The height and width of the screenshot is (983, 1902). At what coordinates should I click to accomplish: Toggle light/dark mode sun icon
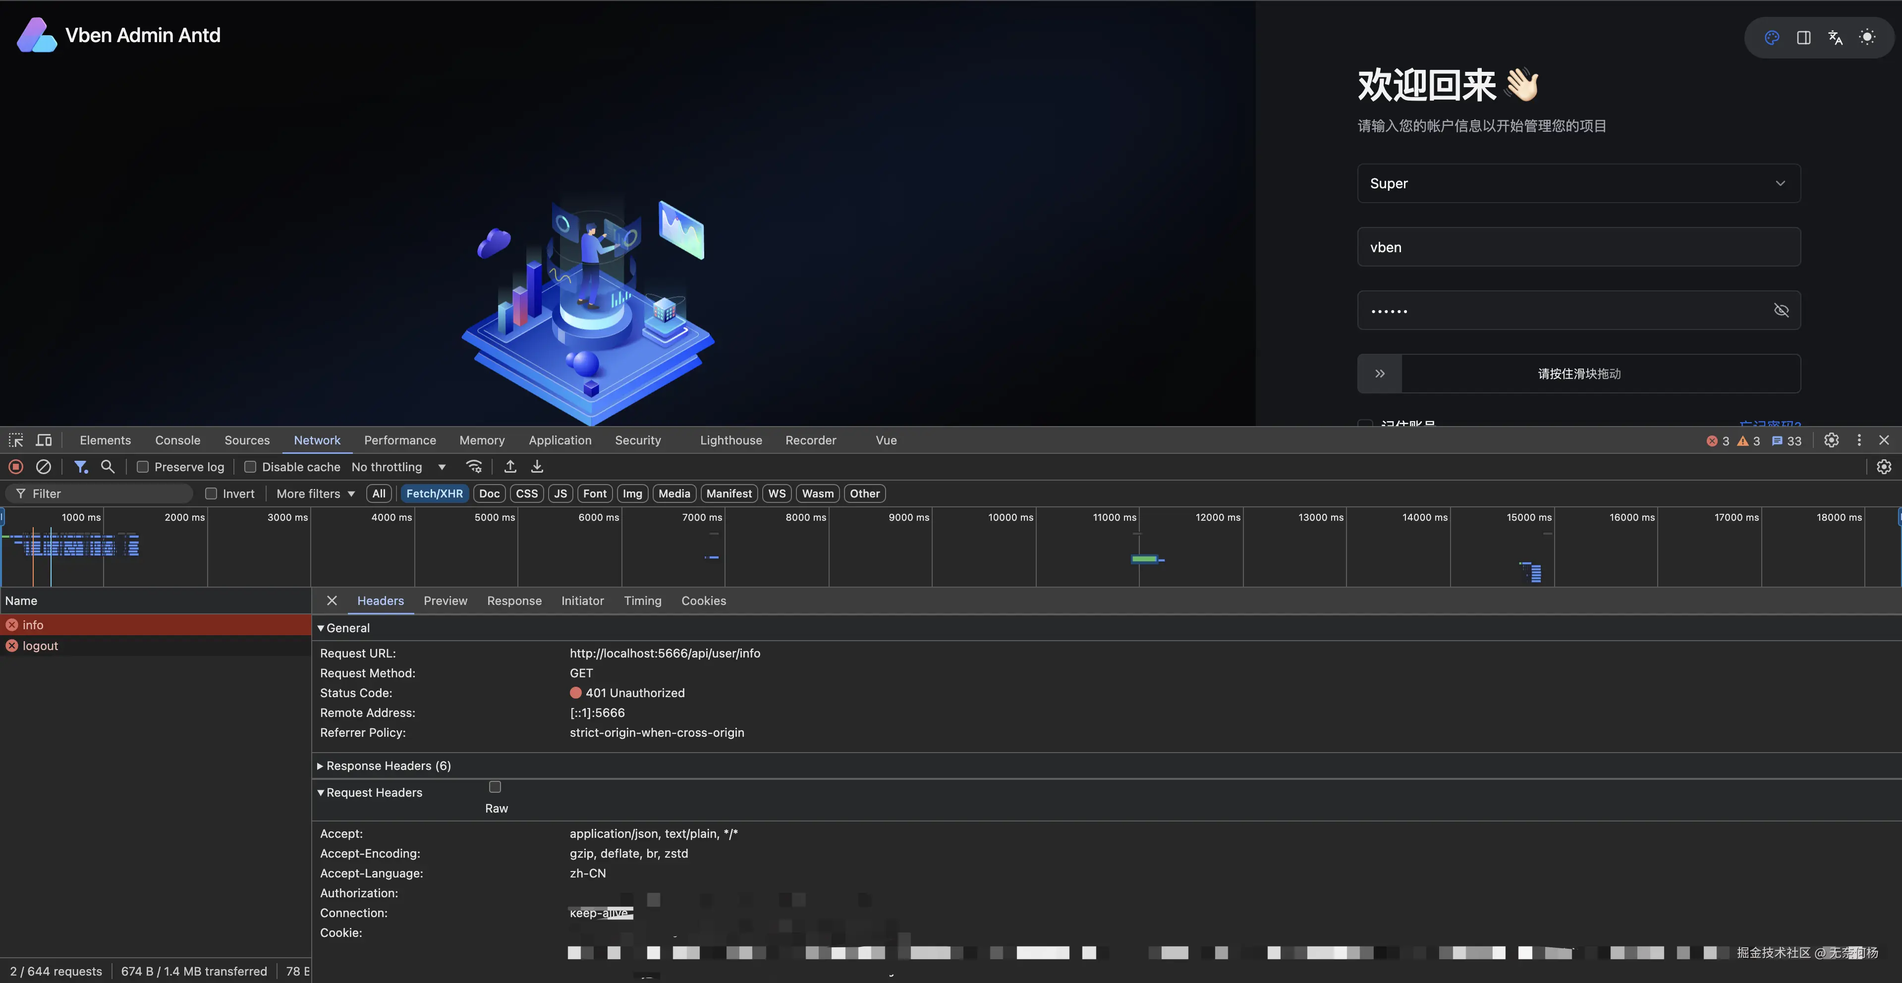pyautogui.click(x=1866, y=38)
